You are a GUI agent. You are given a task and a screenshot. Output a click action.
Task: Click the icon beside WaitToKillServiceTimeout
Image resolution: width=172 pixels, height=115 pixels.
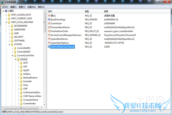pos(49,47)
